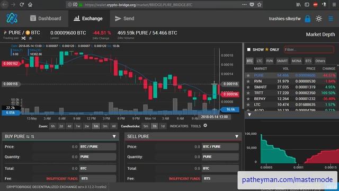
Task: Open browser home page icon
Action: pos(30,5)
